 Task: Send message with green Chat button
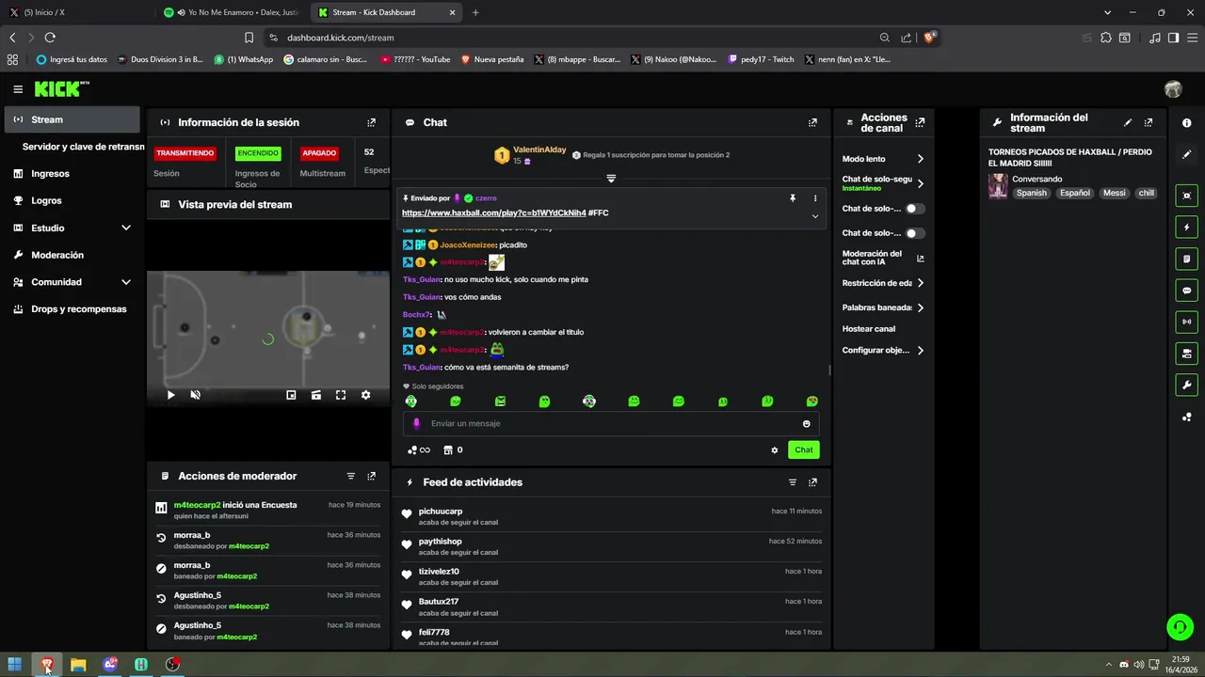[x=803, y=450]
